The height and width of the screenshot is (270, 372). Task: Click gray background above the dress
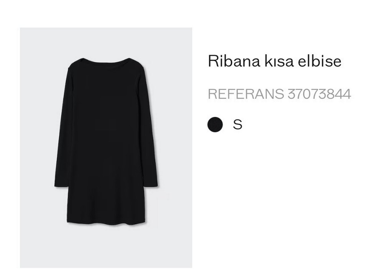[x=106, y=40]
